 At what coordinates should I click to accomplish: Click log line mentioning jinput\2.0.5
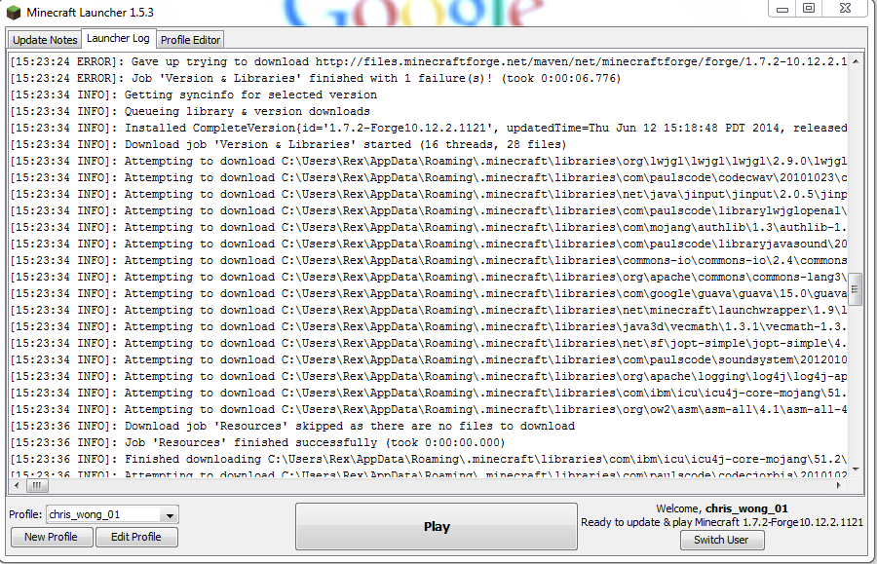pos(429,195)
